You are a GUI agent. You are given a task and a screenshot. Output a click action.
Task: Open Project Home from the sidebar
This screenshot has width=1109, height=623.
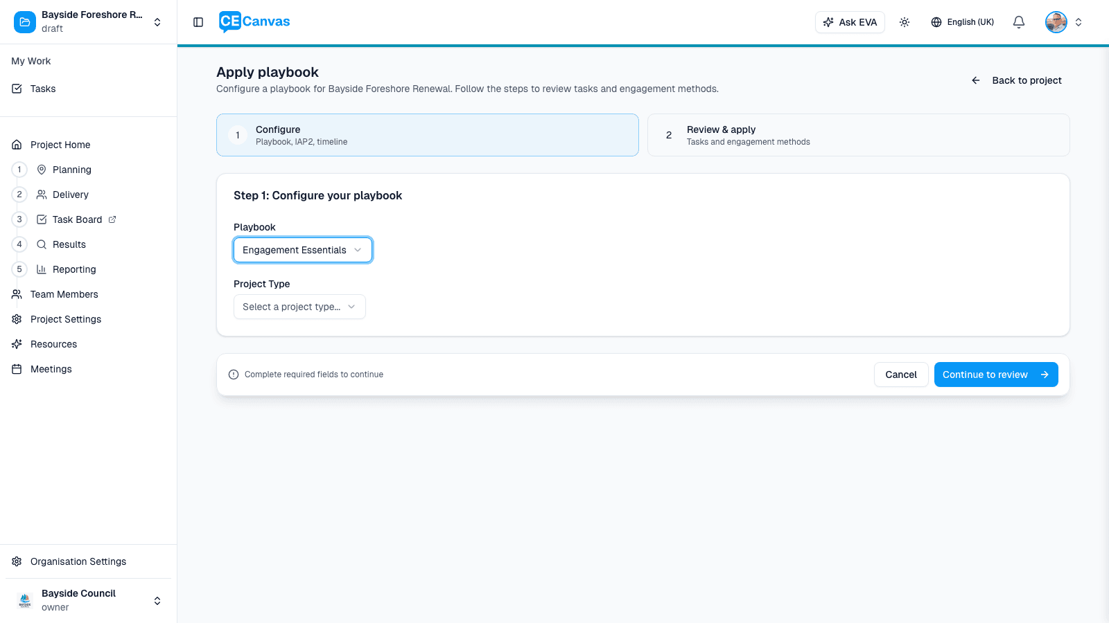pos(60,145)
